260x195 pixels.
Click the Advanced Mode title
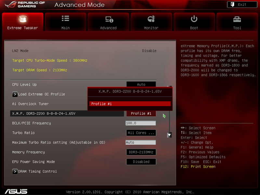(79, 5)
